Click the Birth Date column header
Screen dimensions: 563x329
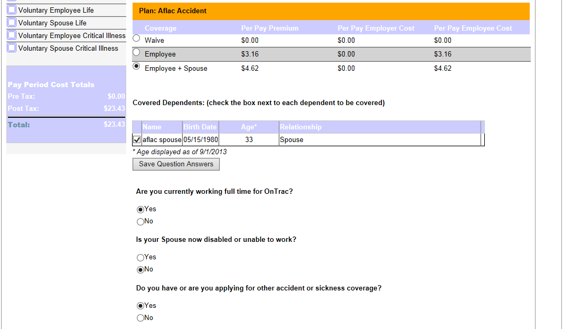200,127
